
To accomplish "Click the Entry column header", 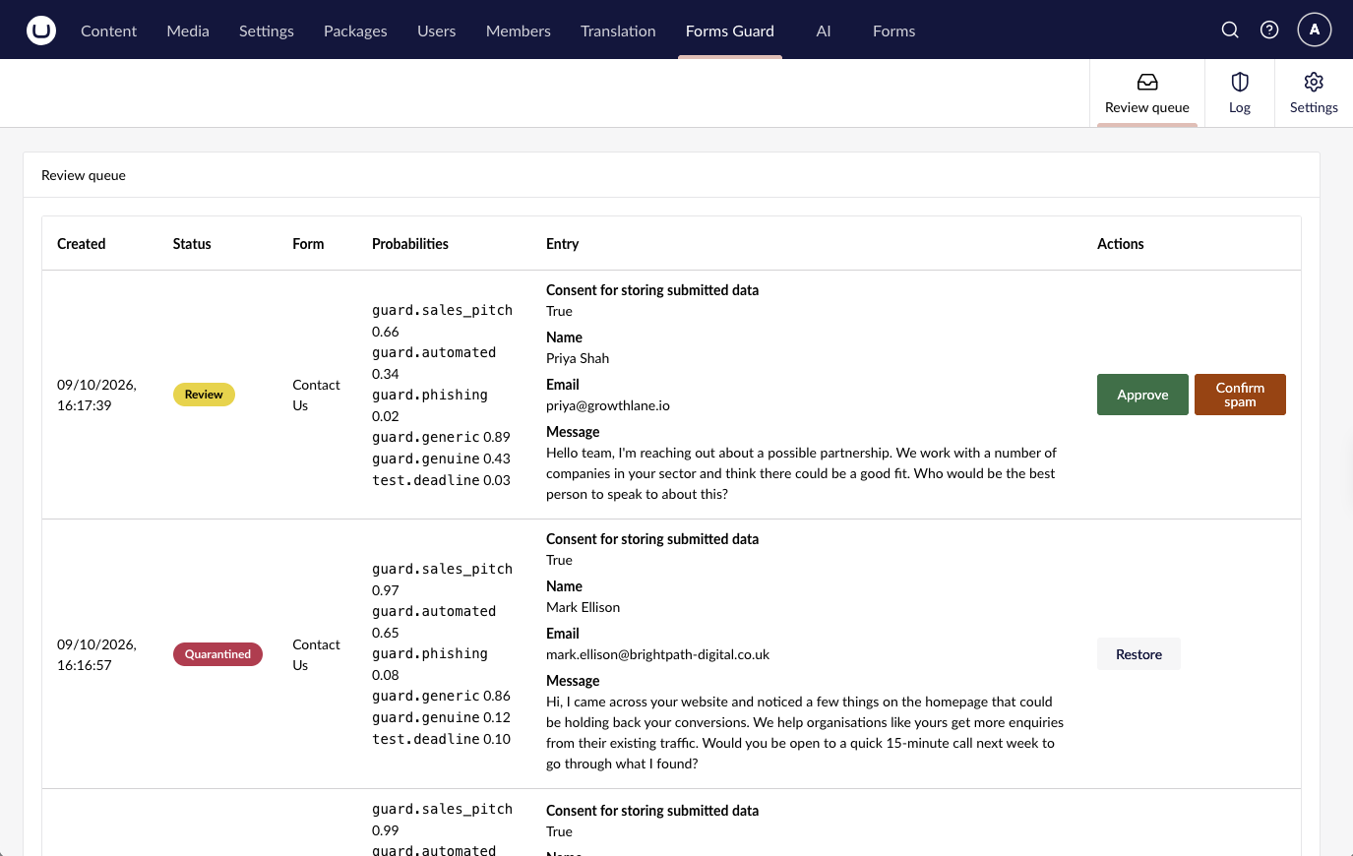I will 563,244.
